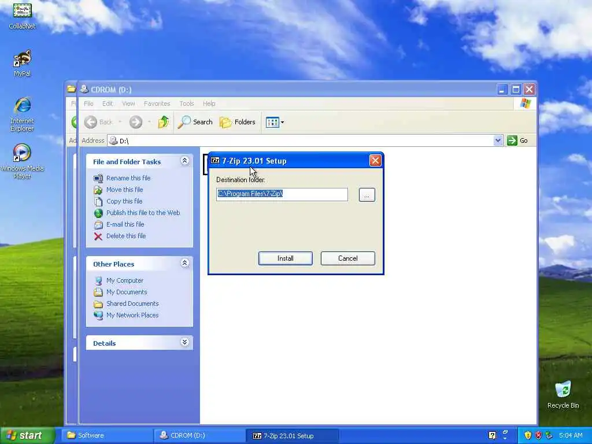Click Install in 7-Zip Setup
This screenshot has width=592, height=444.
[x=286, y=258]
